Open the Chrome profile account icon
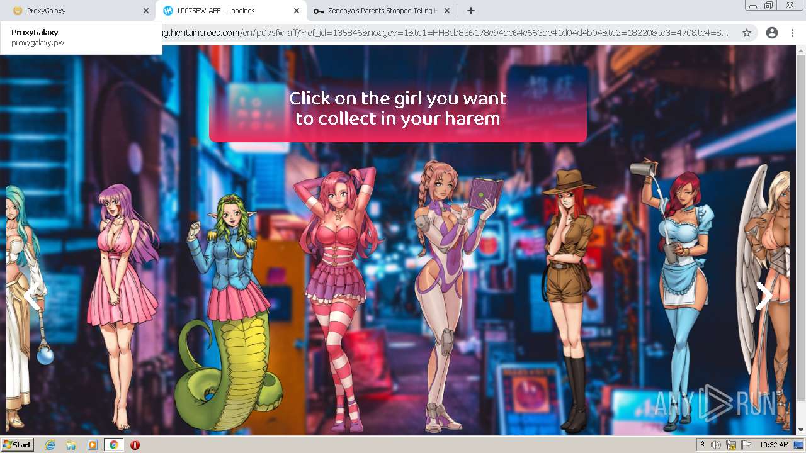806x453 pixels. (x=771, y=33)
